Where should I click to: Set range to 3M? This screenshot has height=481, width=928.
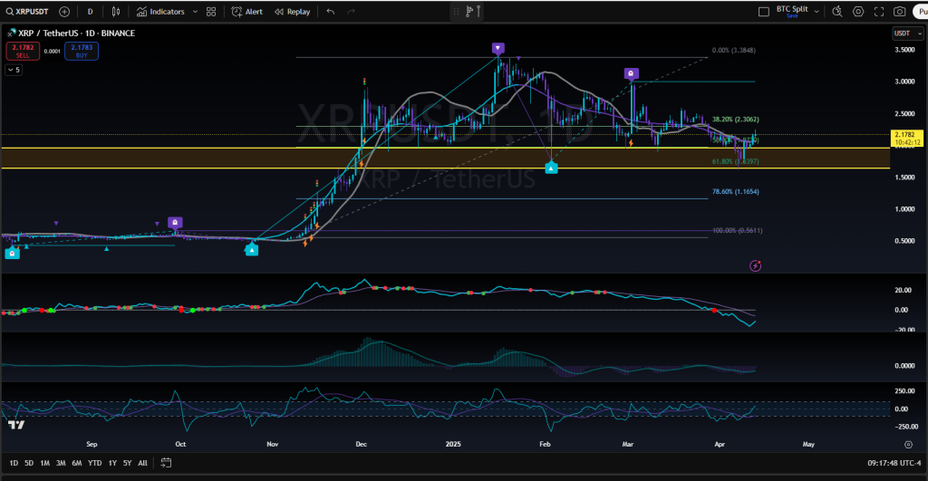61,463
